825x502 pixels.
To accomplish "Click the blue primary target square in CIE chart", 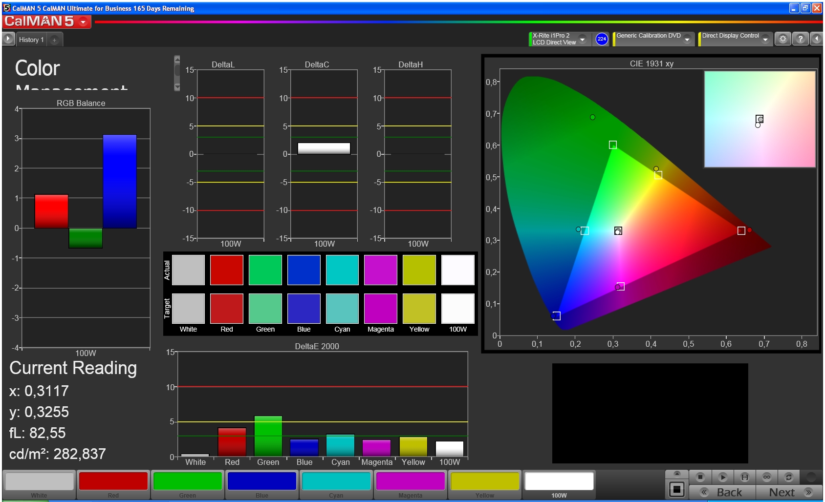I will tap(556, 316).
